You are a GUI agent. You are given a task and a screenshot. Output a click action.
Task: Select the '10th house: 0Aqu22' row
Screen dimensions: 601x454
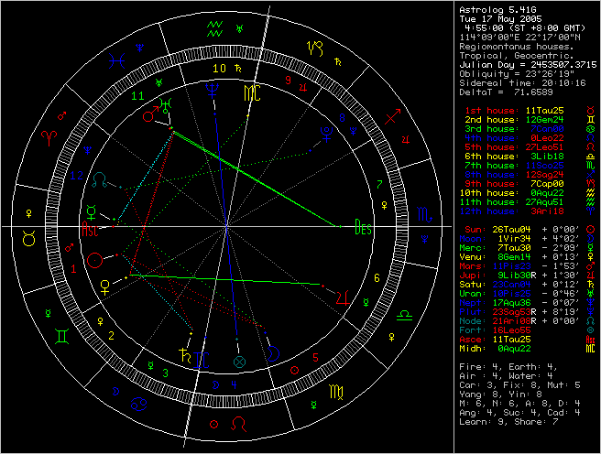tap(511, 193)
